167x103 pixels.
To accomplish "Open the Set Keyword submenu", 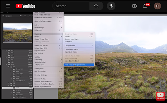I will pos(48,69).
